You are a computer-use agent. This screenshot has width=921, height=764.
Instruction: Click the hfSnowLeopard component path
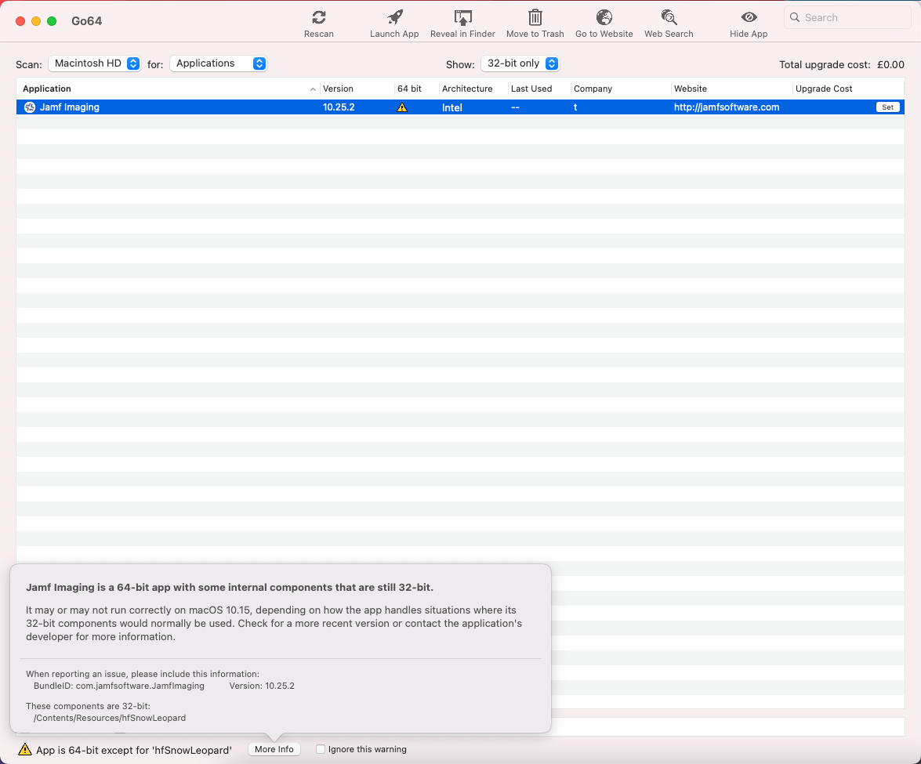pos(110,719)
